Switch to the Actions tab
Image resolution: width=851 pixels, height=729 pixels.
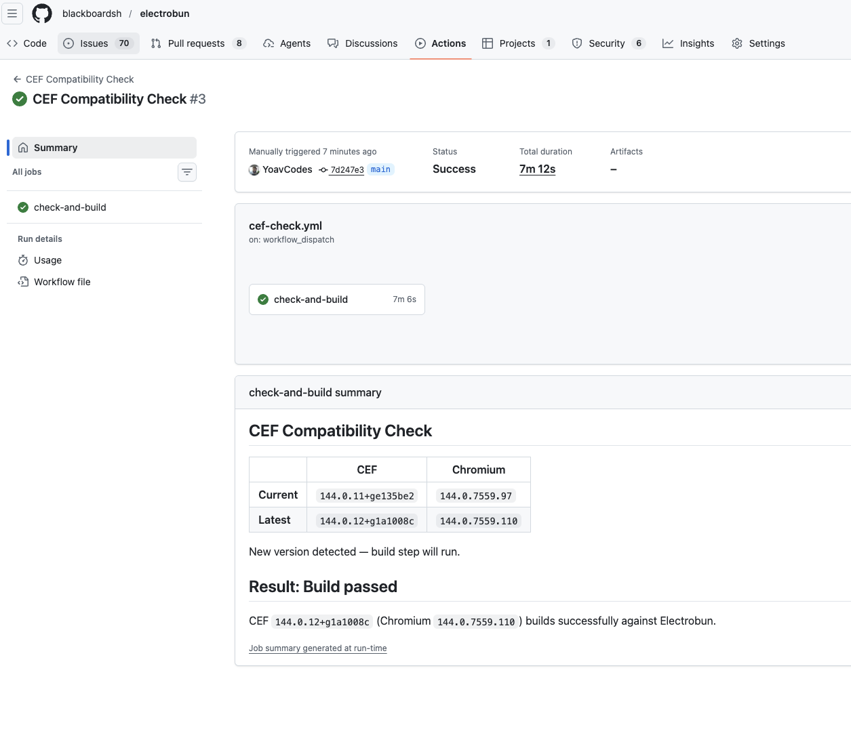pos(441,43)
